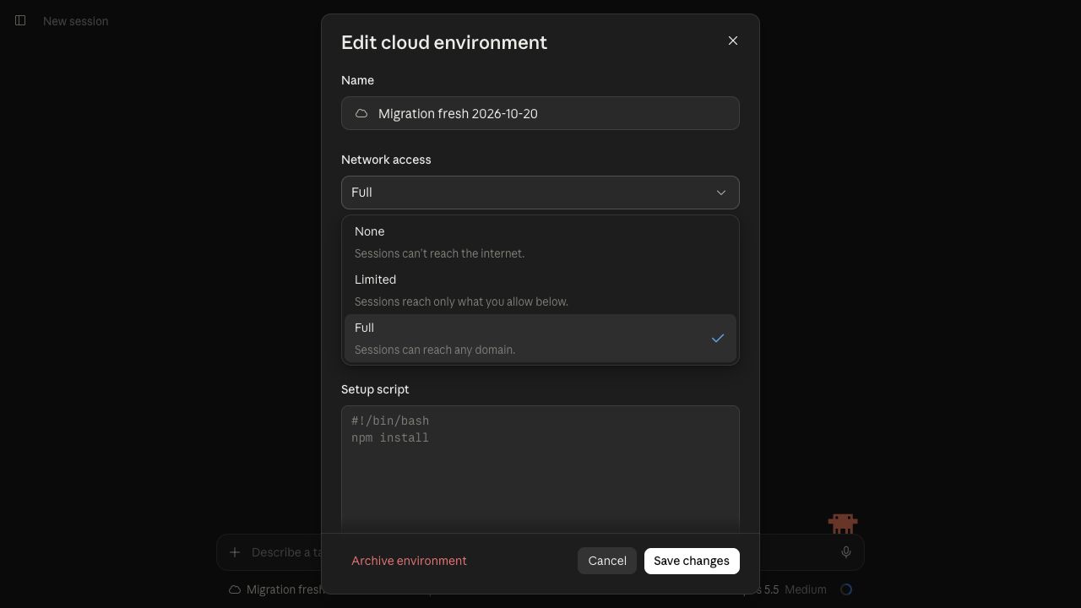Viewport: 1081px width, 608px height.
Task: Click Save changes button
Action: coord(692,561)
